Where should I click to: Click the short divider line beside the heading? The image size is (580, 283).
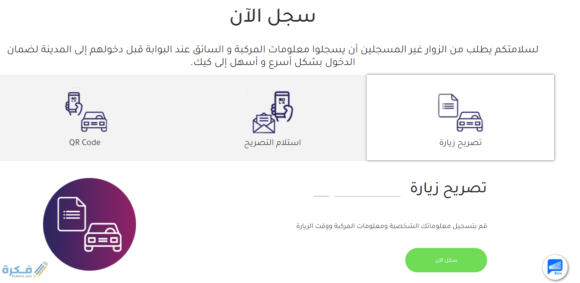point(321,196)
